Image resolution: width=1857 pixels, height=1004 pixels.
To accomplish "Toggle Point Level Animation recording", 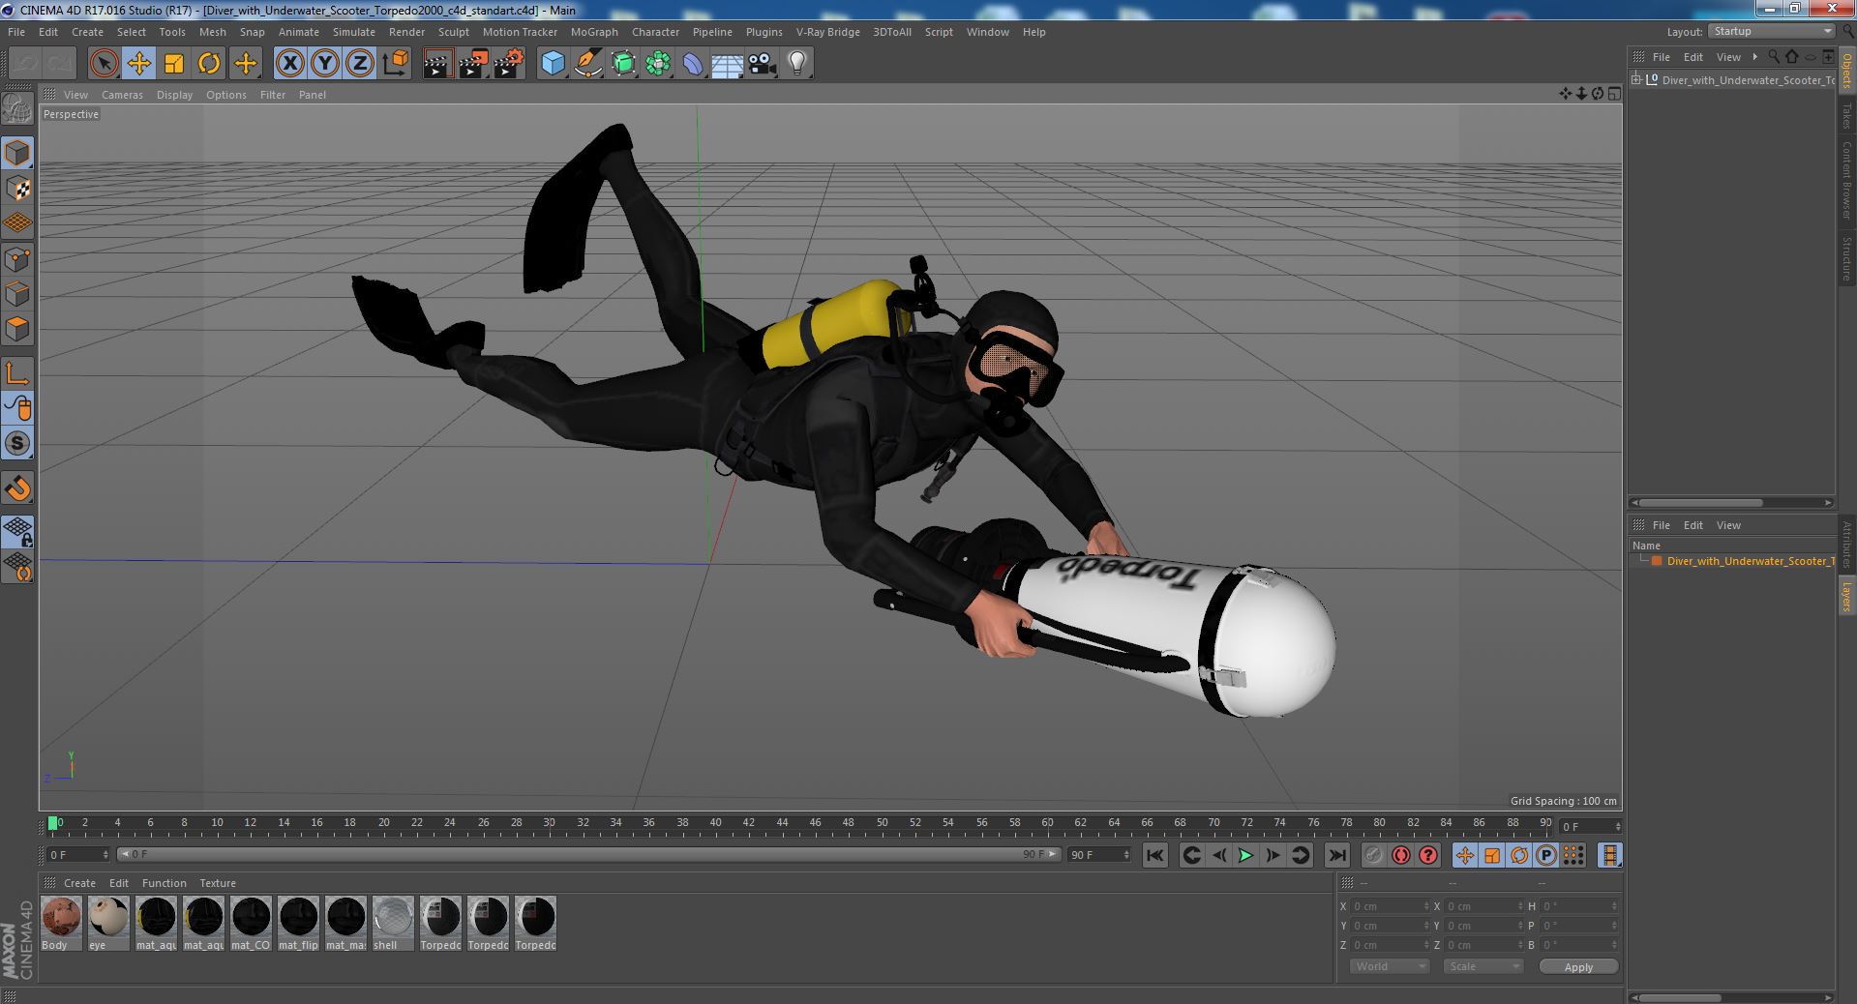I will pos(1573,855).
